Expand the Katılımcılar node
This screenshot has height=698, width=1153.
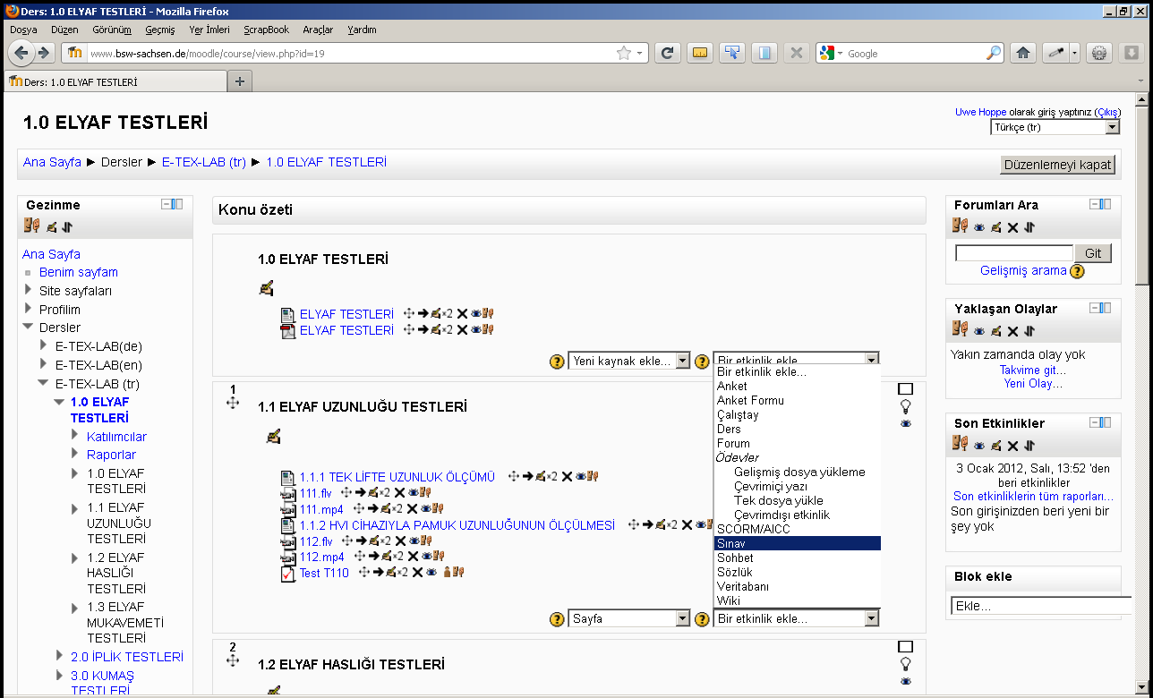point(76,436)
